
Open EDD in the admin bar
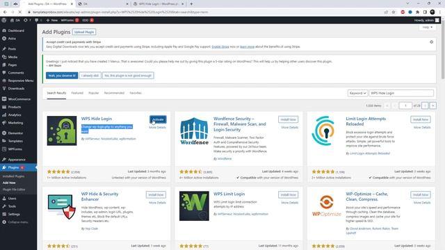click(88, 20)
